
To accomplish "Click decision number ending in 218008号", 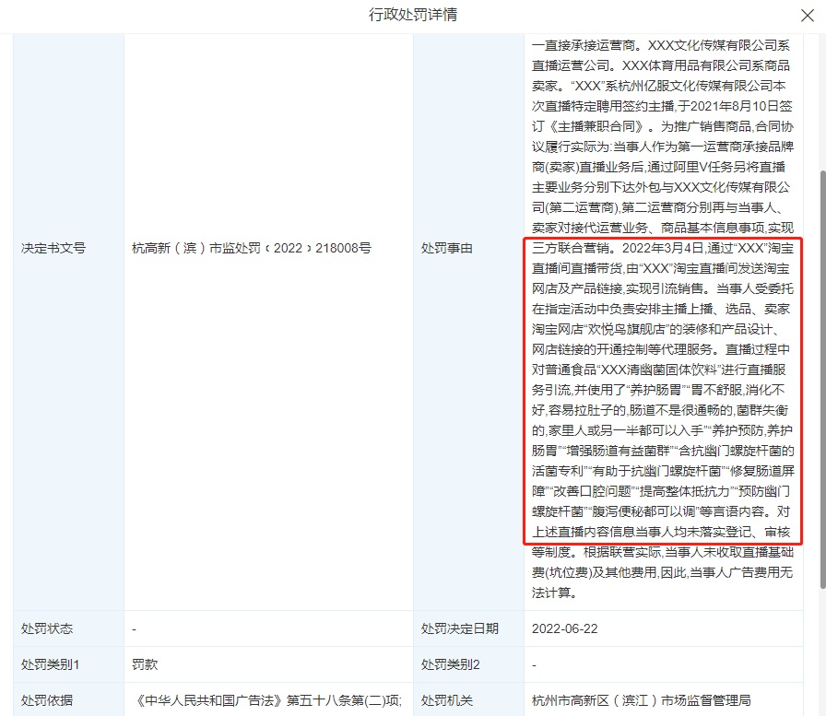I will [x=252, y=248].
